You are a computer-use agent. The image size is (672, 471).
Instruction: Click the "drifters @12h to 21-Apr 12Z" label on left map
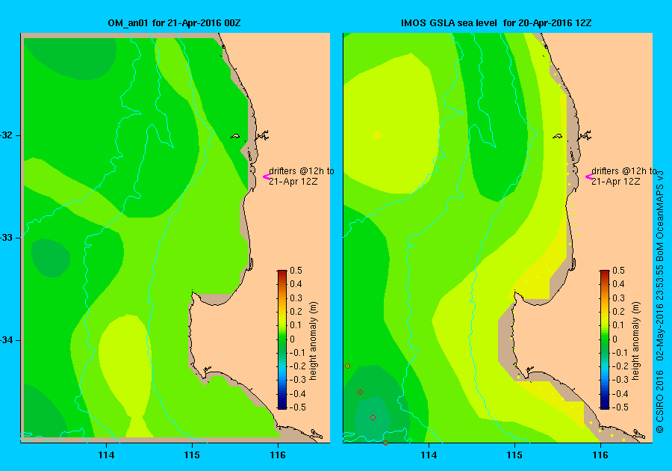coord(302,176)
